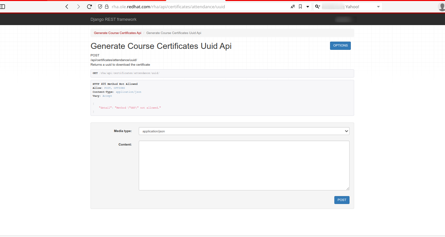Go back to the previous page
The height and width of the screenshot is (237, 445).
[x=67, y=7]
